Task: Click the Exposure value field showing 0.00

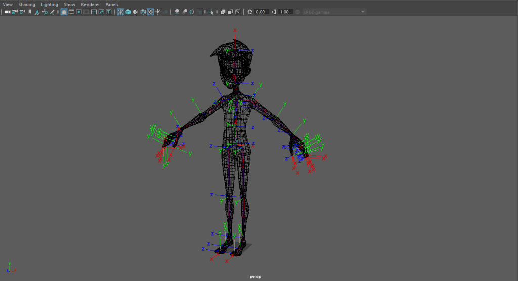Action: (x=261, y=12)
